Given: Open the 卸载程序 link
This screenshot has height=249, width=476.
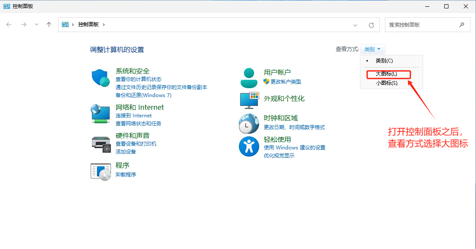Looking at the screenshot, I should pos(126,175).
